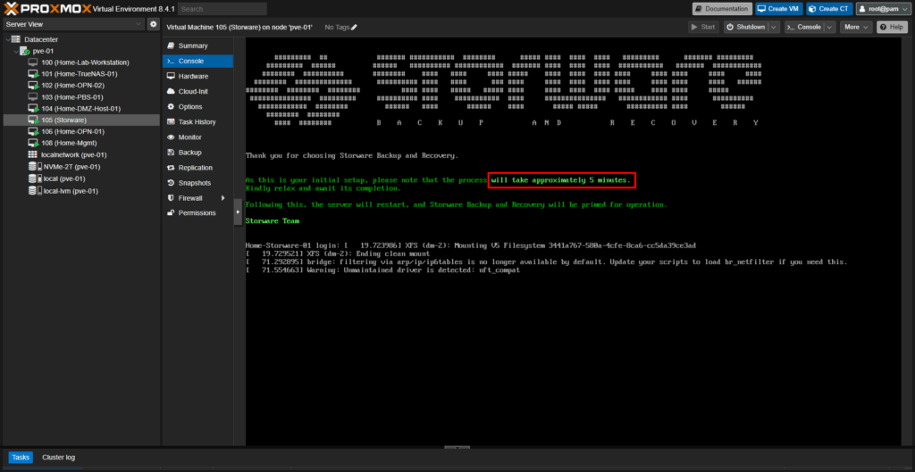Open the localnetwork (pve-01) grid icon
This screenshot has height=472, width=915.
point(33,154)
